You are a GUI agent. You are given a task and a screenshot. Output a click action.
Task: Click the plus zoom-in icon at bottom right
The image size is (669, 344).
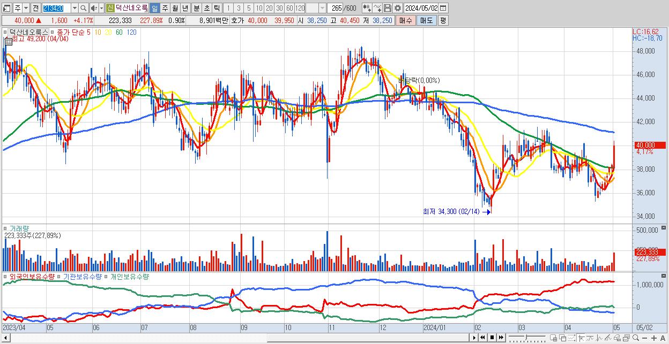pos(653,338)
